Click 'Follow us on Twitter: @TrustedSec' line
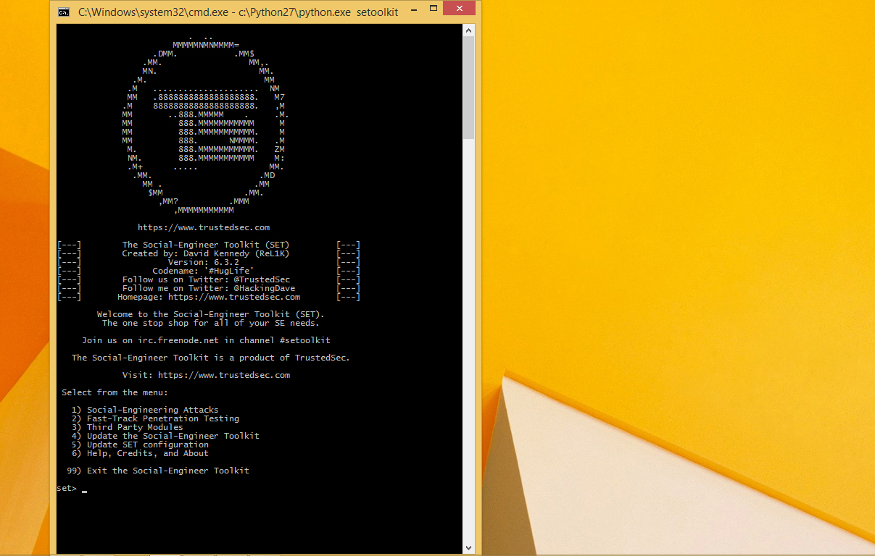The width and height of the screenshot is (875, 556). coord(206,279)
